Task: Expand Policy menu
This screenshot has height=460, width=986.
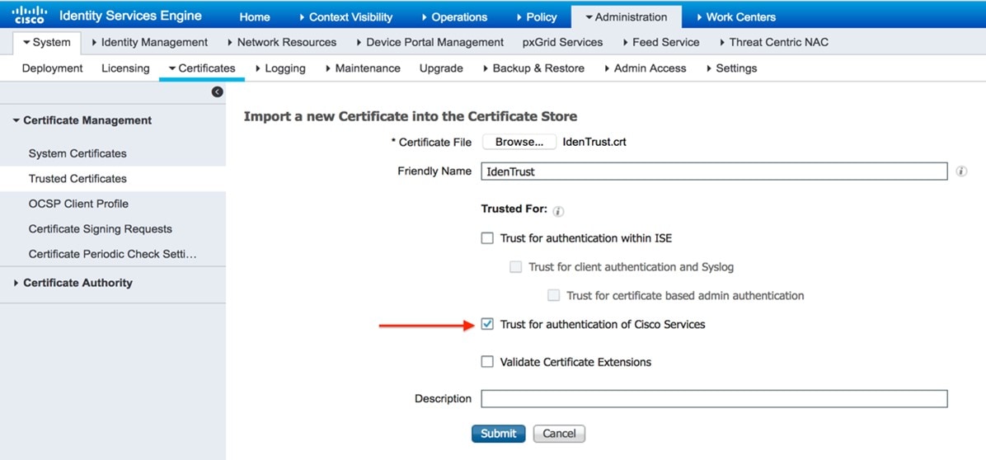Action: pyautogui.click(x=537, y=17)
